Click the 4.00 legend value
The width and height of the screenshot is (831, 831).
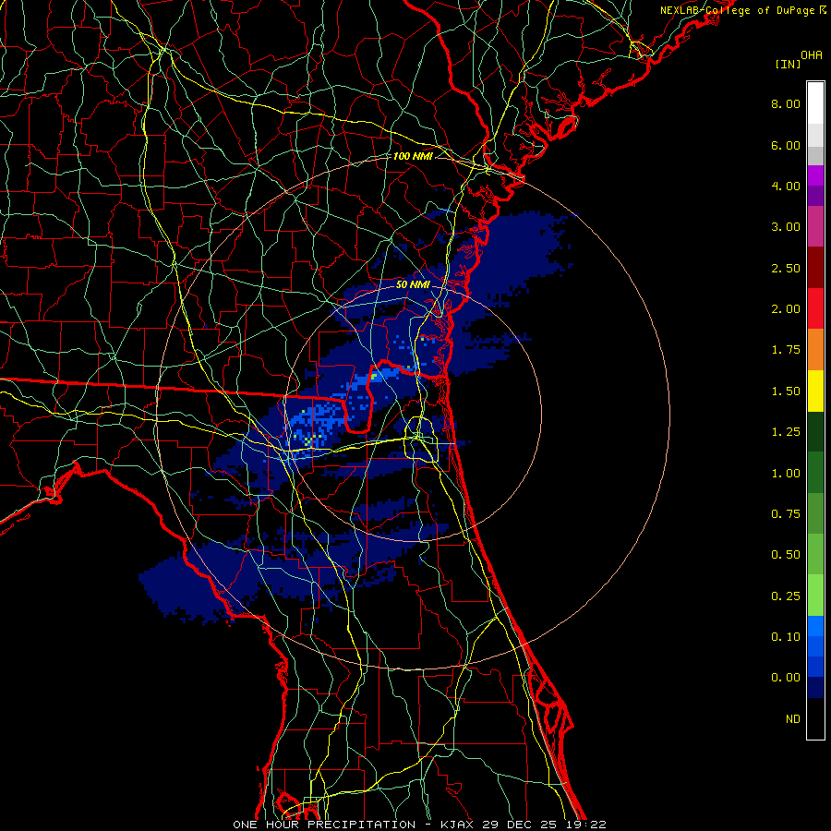pos(786,186)
